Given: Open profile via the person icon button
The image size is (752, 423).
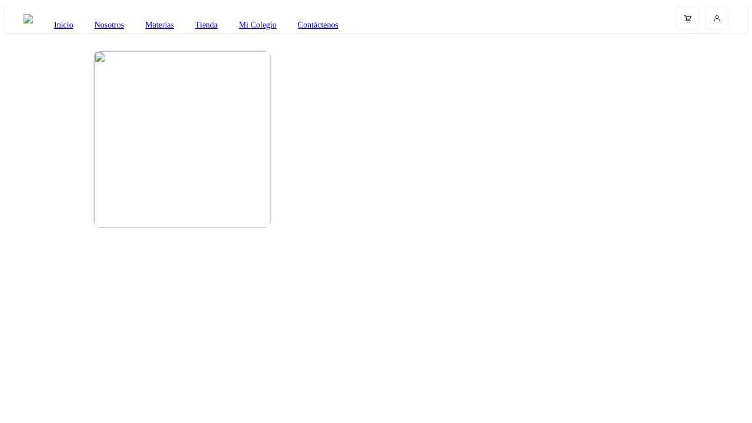Looking at the screenshot, I should pyautogui.click(x=717, y=18).
